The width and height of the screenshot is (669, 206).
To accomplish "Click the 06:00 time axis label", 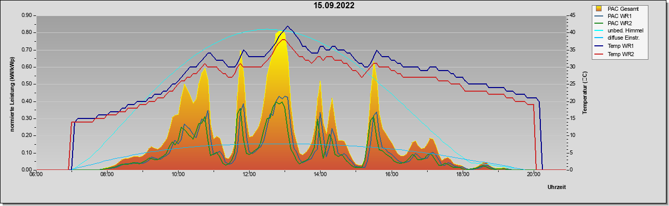I will (x=36, y=174).
